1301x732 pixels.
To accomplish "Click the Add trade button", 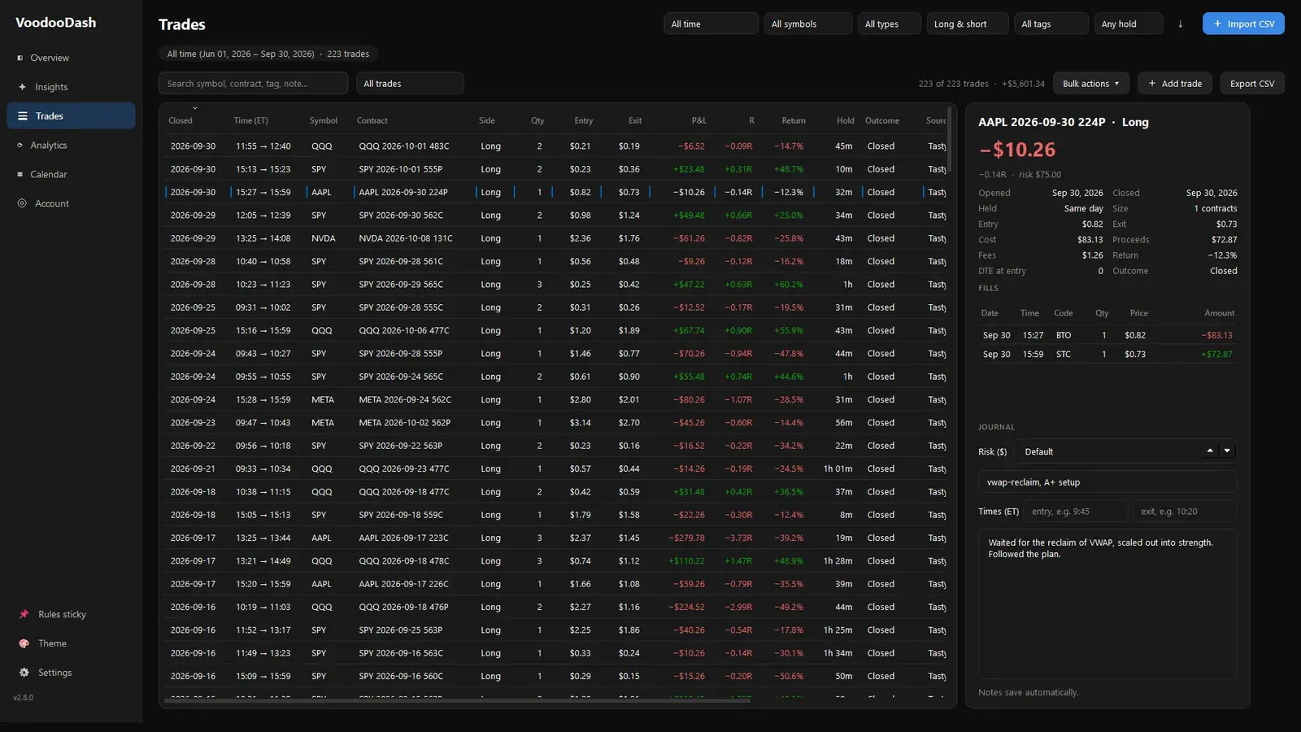I will 1175,84.
